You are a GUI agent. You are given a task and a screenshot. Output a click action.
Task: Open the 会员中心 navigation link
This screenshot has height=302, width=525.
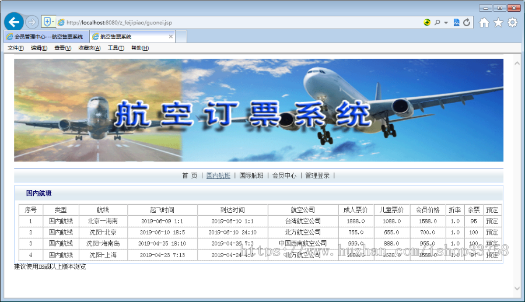tap(284, 175)
